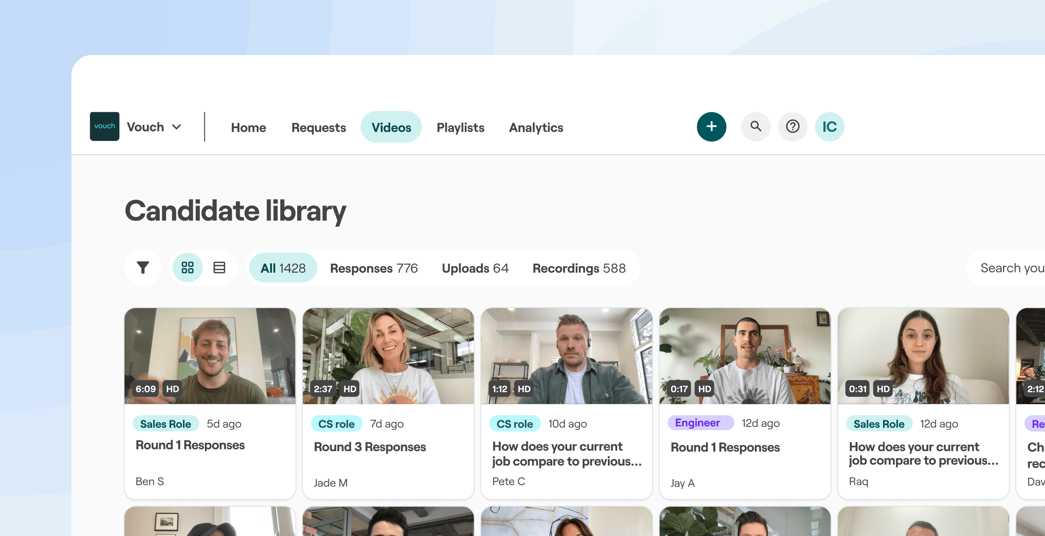
Task: Open Pete C video thumbnail
Action: pos(566,356)
